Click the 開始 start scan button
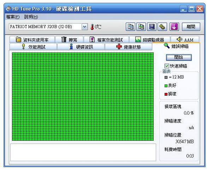The height and width of the screenshot is (171, 207). click(x=179, y=57)
